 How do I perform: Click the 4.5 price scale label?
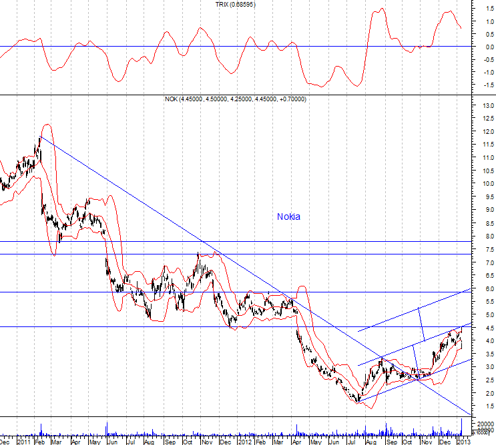coord(490,328)
